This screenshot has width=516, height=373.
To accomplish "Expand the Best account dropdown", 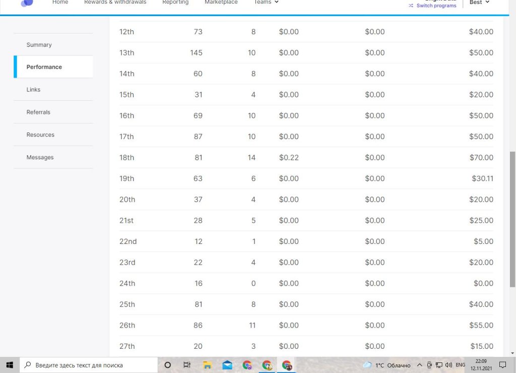I will coord(479,3).
